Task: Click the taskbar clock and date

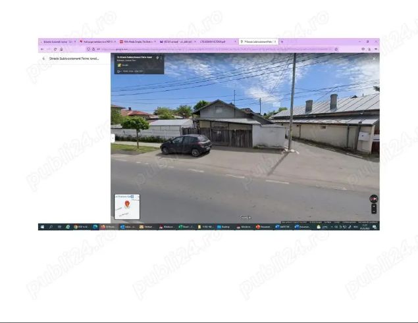Action: (365, 227)
